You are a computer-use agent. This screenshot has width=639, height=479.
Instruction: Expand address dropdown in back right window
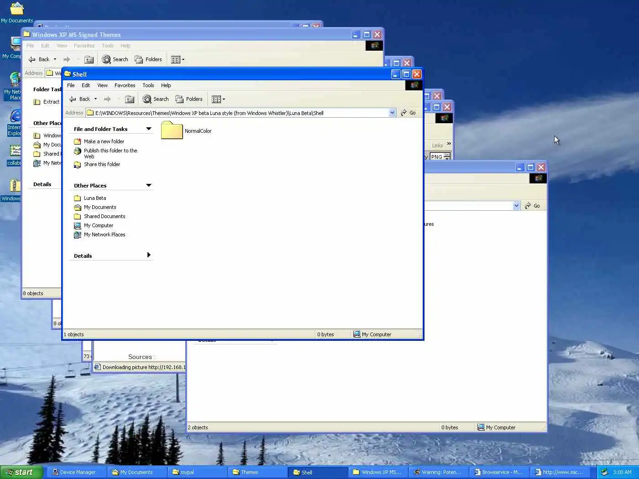coord(516,206)
